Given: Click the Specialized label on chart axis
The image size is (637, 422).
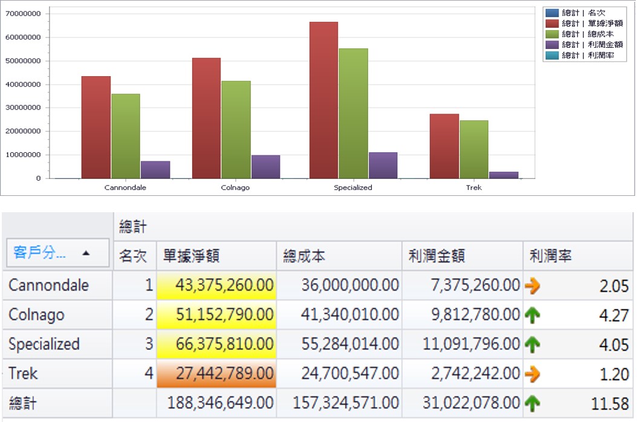Looking at the screenshot, I should tap(353, 187).
